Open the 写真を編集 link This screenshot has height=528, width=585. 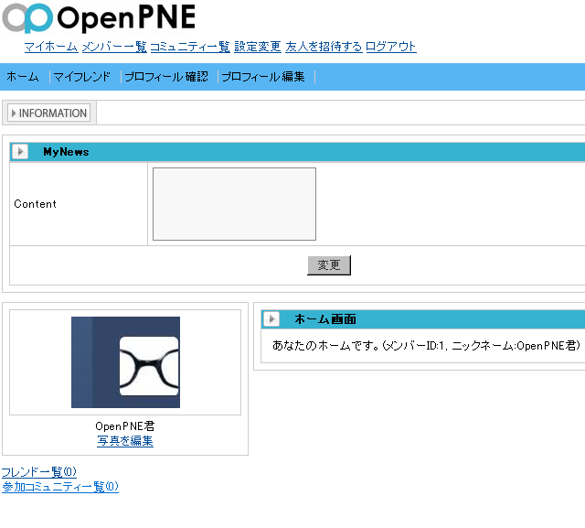[125, 441]
